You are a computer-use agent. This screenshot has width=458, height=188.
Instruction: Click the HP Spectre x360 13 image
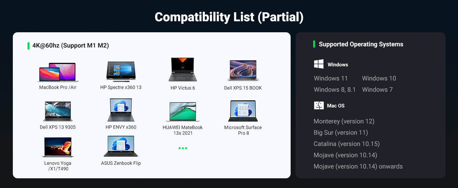(121, 71)
